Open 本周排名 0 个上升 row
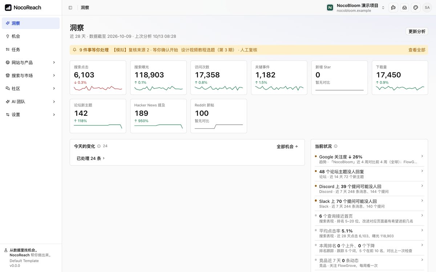The width and height of the screenshot is (436, 272). pyautogui.click(x=369, y=248)
